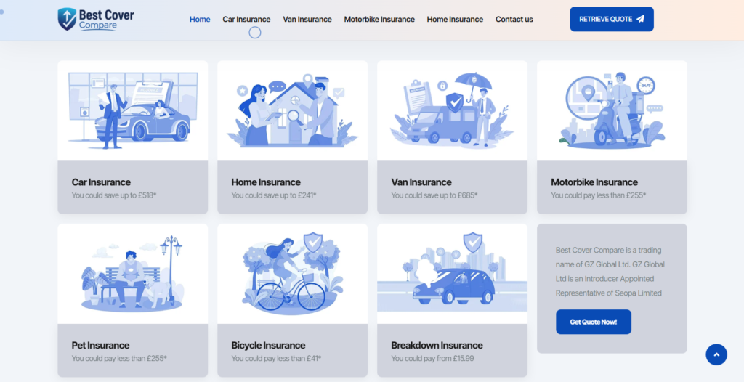744x382 pixels.
Task: Open the Contact us page link
Action: pyautogui.click(x=514, y=20)
